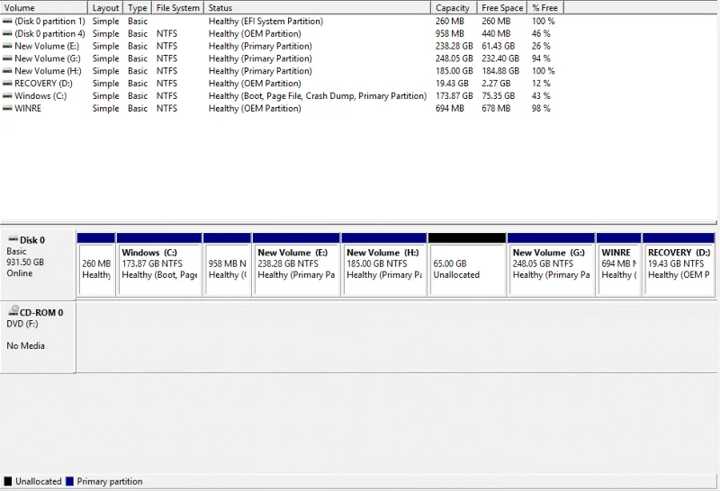This screenshot has height=491, width=720.
Task: Click the WINRE volume icon in list
Action: pyautogui.click(x=7, y=108)
